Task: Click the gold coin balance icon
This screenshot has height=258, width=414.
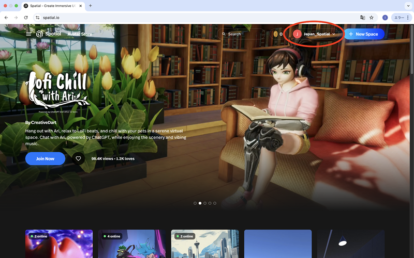Action: [275, 34]
